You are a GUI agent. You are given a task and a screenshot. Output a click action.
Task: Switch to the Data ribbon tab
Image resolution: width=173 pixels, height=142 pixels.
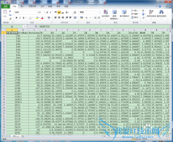pyautogui.click(x=50, y=7)
